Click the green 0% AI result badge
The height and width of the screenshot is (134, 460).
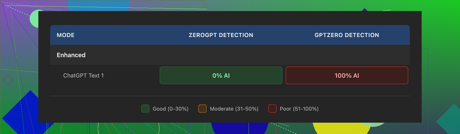pyautogui.click(x=221, y=76)
